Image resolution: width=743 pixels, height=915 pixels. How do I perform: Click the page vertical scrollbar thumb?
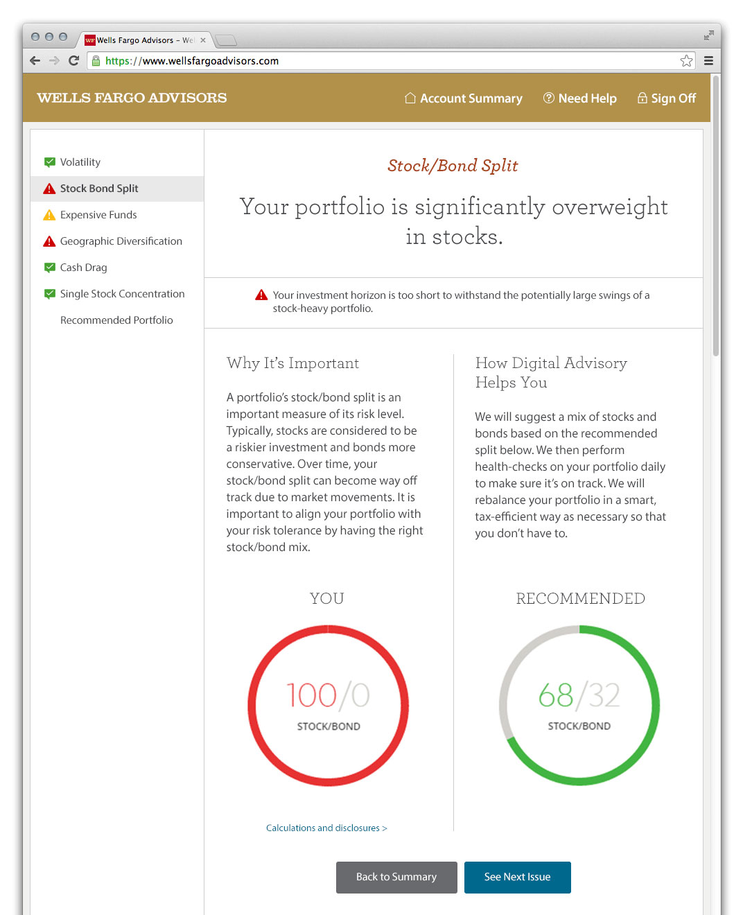716,215
